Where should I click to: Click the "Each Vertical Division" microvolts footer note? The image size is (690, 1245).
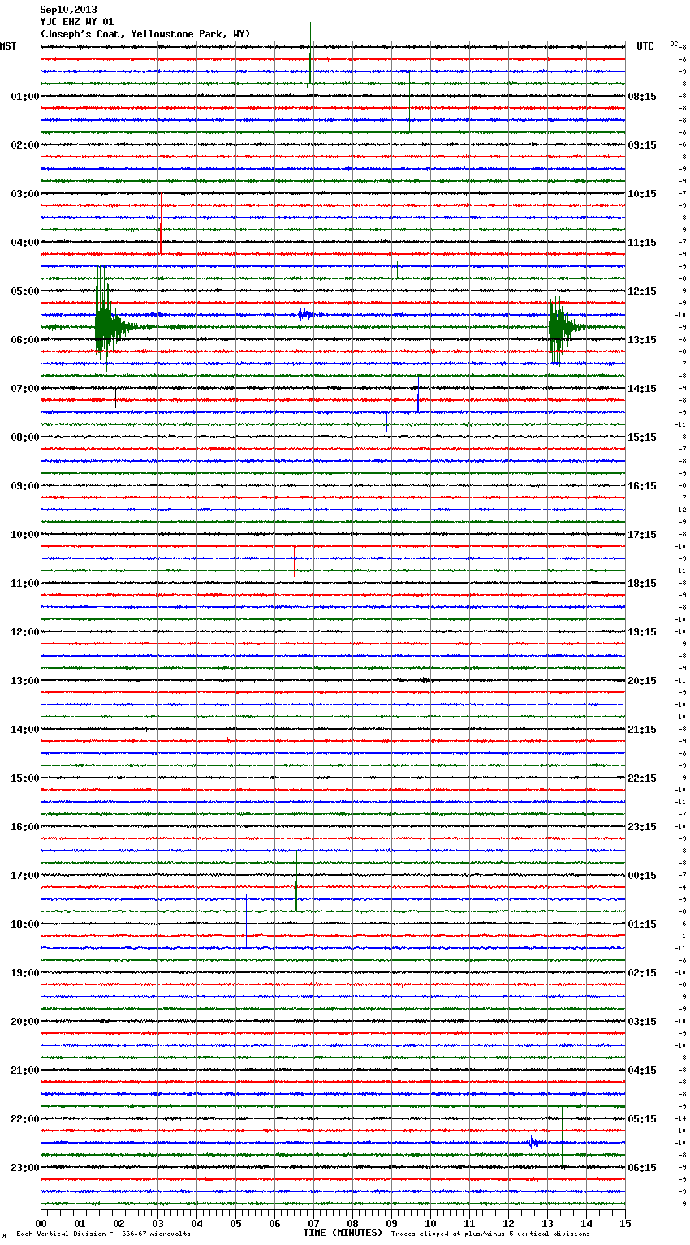coord(103,1234)
